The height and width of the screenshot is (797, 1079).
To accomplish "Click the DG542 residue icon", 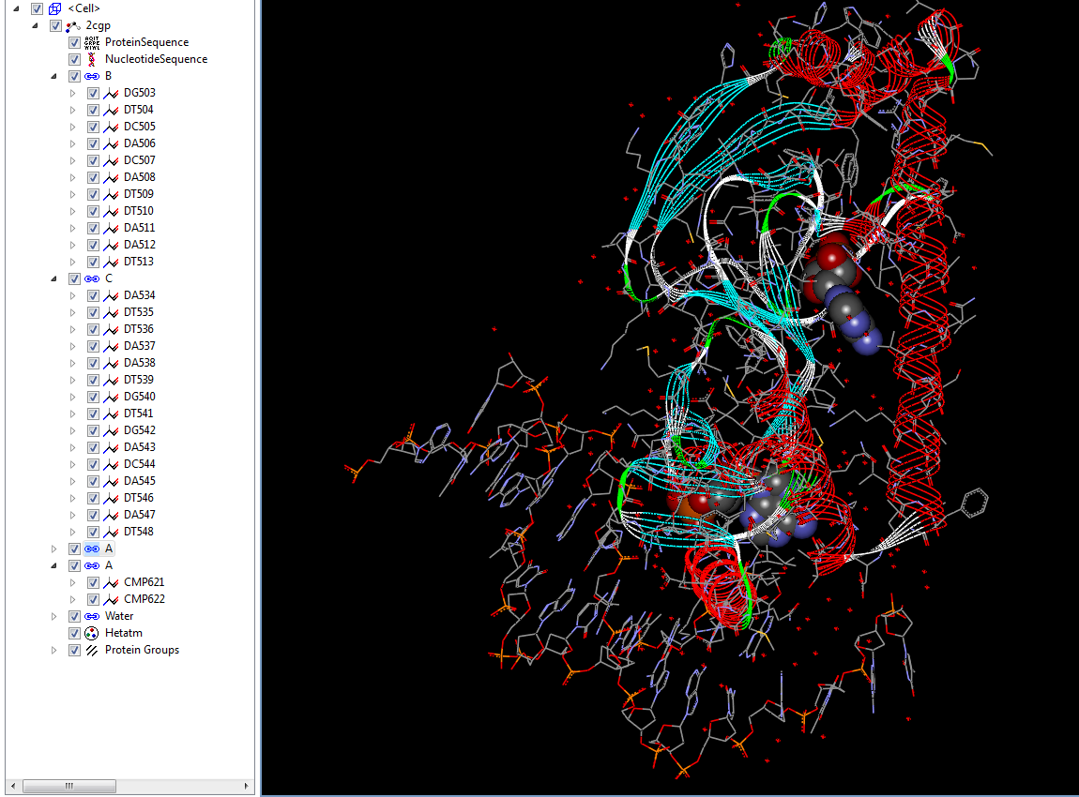I will [x=110, y=430].
